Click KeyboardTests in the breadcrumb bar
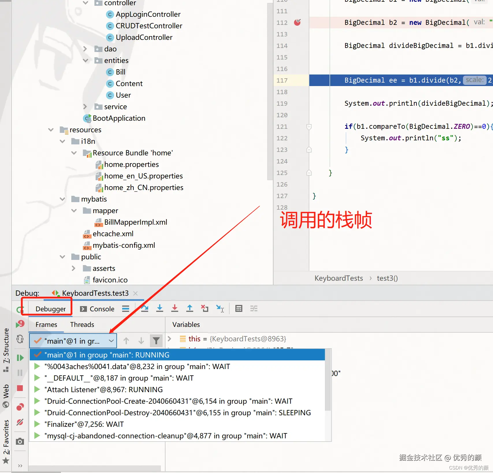 click(338, 278)
